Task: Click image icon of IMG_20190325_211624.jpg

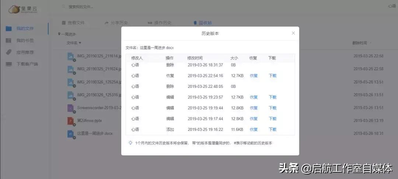Action: coord(70,69)
